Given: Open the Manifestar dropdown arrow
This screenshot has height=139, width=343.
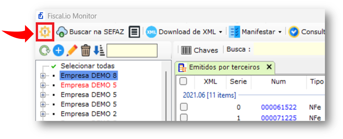Looking at the screenshot, I should click(x=280, y=32).
